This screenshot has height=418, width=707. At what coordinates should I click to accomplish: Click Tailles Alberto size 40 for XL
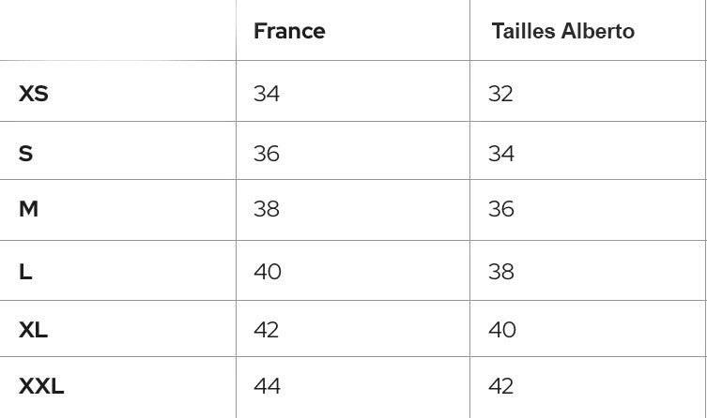[502, 330]
